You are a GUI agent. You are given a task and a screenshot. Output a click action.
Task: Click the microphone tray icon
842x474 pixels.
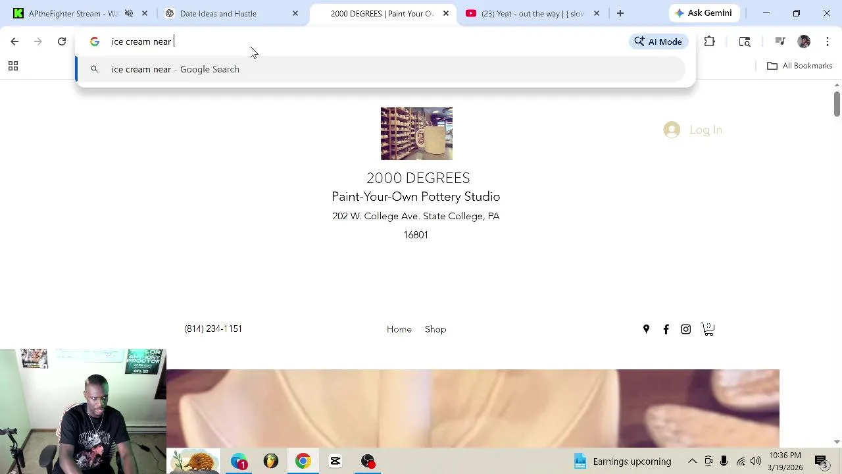pos(724,461)
